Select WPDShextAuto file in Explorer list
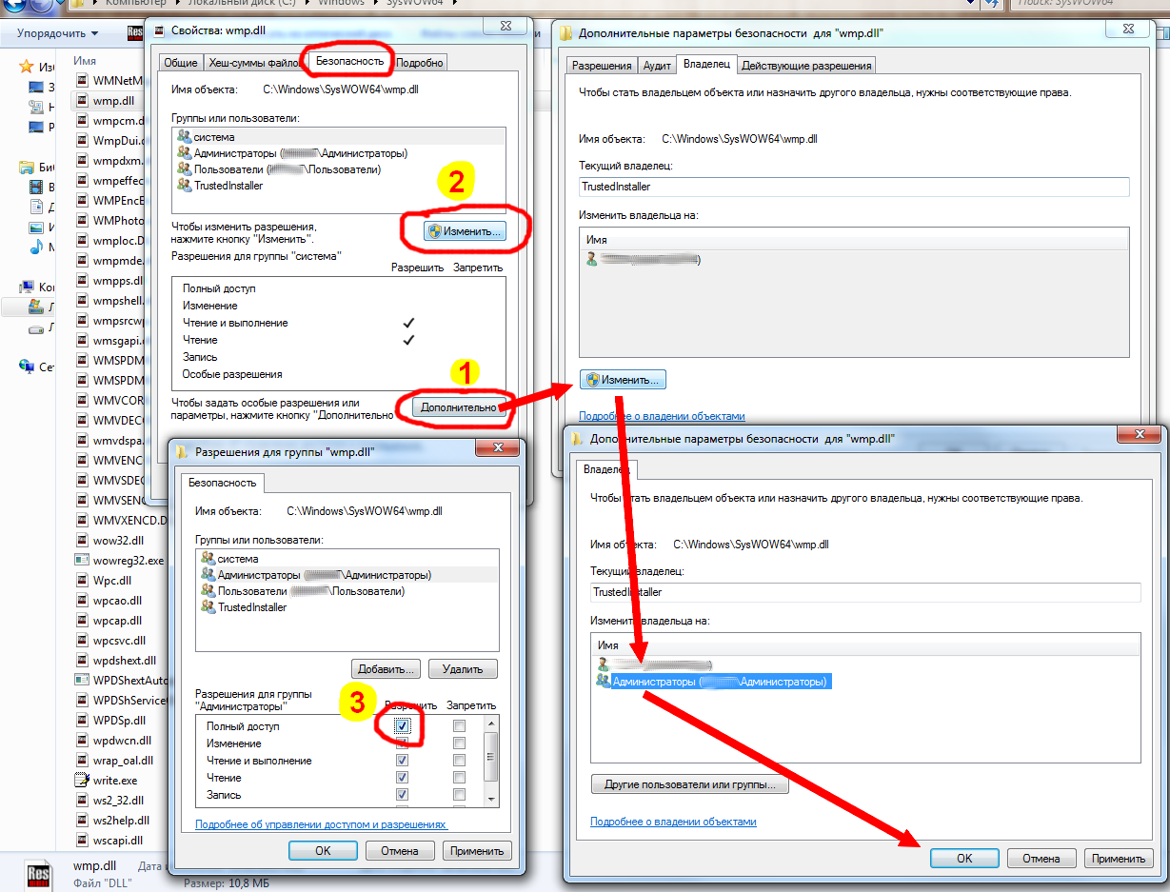Viewport: 1170px width, 892px height. (x=121, y=681)
